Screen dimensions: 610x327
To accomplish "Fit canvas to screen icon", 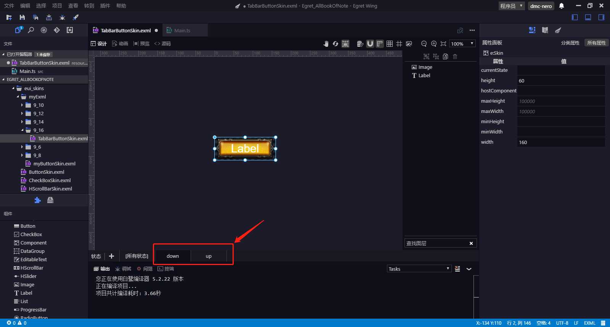I will tap(443, 44).
